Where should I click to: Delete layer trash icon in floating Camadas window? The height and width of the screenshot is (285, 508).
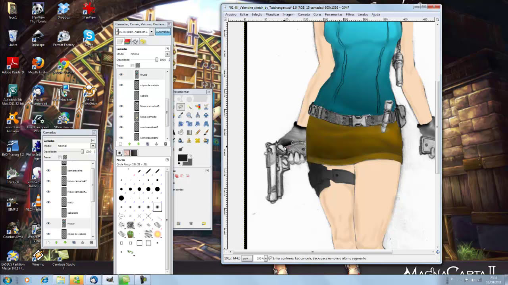[91, 242]
